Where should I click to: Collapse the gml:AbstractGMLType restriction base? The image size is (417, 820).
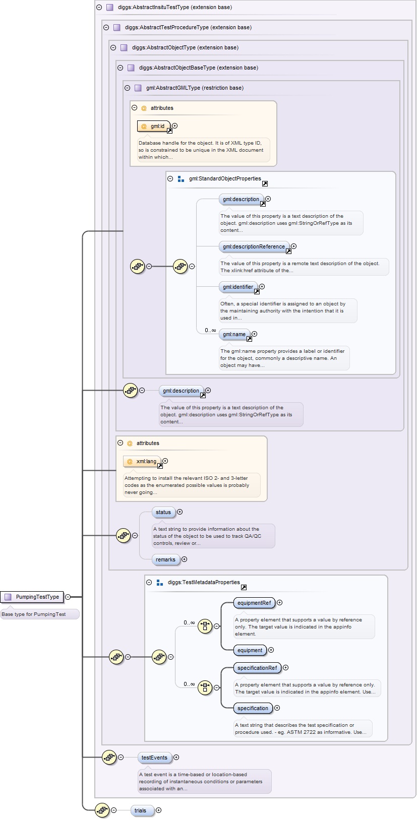tap(127, 88)
